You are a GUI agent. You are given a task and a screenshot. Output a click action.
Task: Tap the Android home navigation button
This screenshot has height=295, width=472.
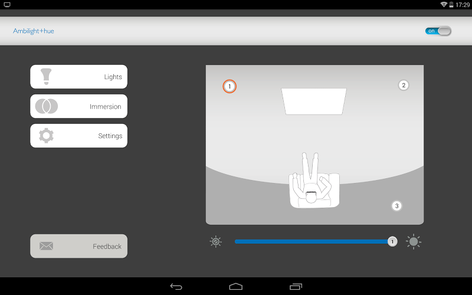[x=235, y=286]
